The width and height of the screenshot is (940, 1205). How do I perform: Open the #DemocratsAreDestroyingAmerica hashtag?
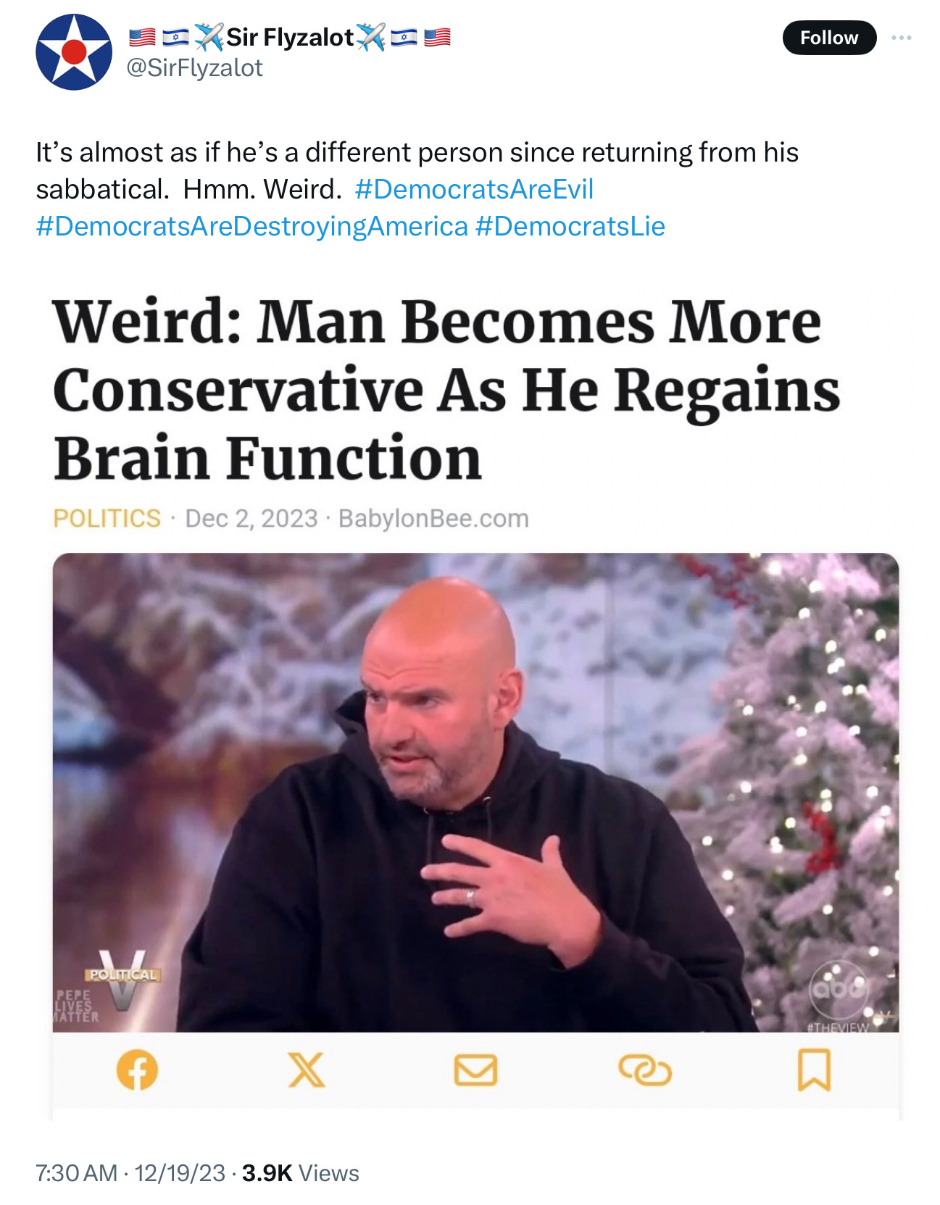tap(252, 226)
